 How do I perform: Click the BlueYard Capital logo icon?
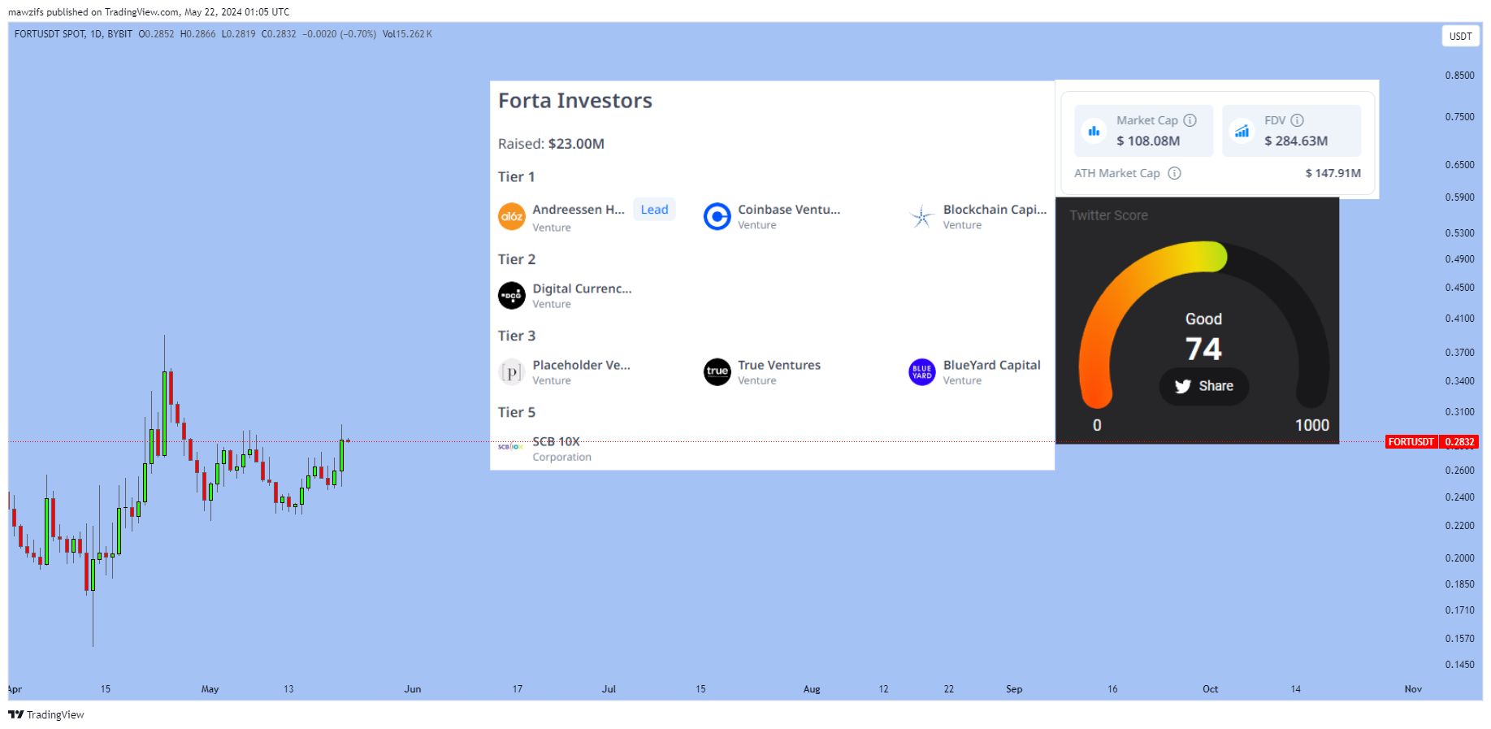(921, 372)
